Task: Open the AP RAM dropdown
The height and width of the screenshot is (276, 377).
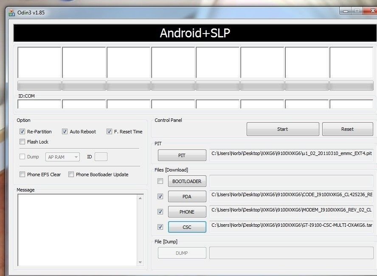Action: click(x=62, y=157)
